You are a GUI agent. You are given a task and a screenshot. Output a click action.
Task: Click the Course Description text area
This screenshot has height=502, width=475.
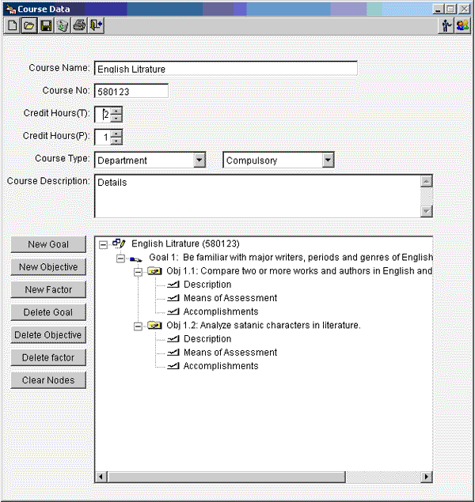(x=257, y=196)
